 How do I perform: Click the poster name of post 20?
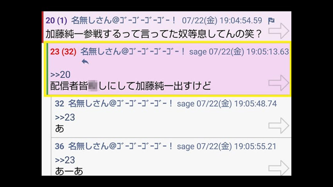pos(123,20)
